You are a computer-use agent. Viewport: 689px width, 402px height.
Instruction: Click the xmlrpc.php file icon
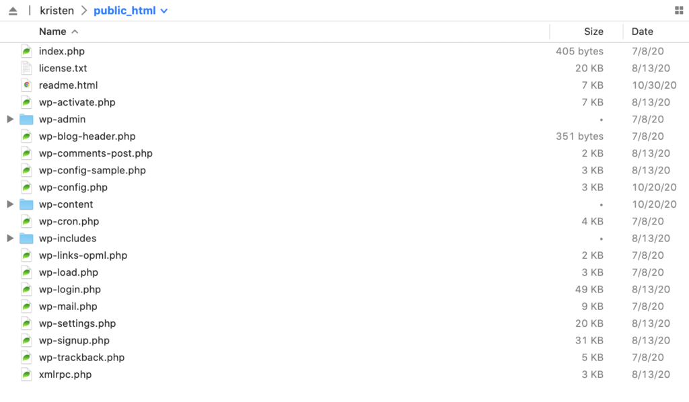point(26,374)
